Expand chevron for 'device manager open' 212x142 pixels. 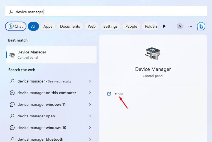coord(90,116)
